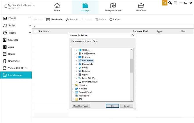Click the key register icon
This screenshot has height=123, width=194.
click(x=170, y=3)
